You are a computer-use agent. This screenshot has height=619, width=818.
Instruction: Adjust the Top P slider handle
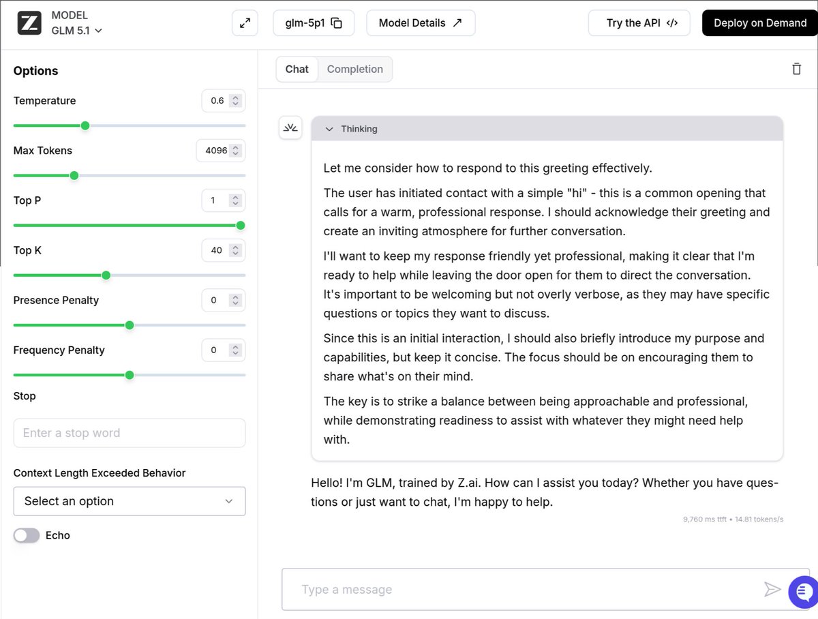[240, 226]
